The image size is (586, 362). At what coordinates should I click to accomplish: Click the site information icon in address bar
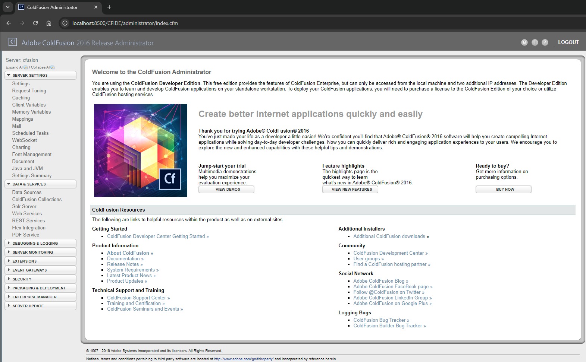click(65, 23)
